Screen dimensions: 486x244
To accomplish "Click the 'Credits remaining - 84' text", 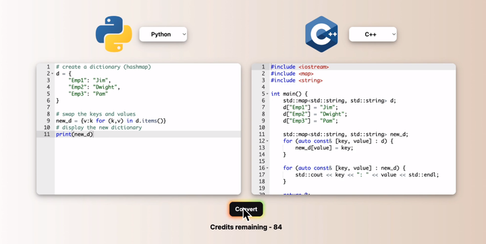I will point(246,227).
